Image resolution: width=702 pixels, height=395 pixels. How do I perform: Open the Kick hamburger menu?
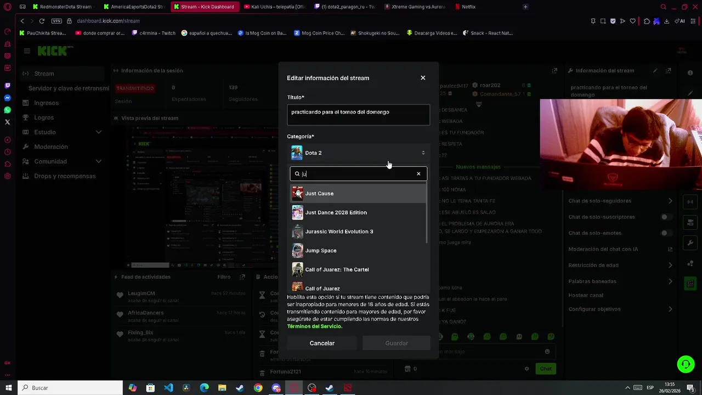tap(27, 51)
